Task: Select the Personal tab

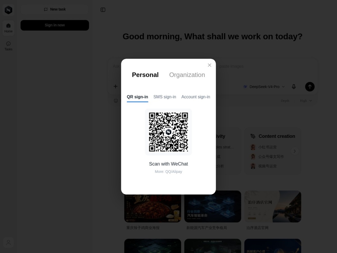Action: pos(145,75)
